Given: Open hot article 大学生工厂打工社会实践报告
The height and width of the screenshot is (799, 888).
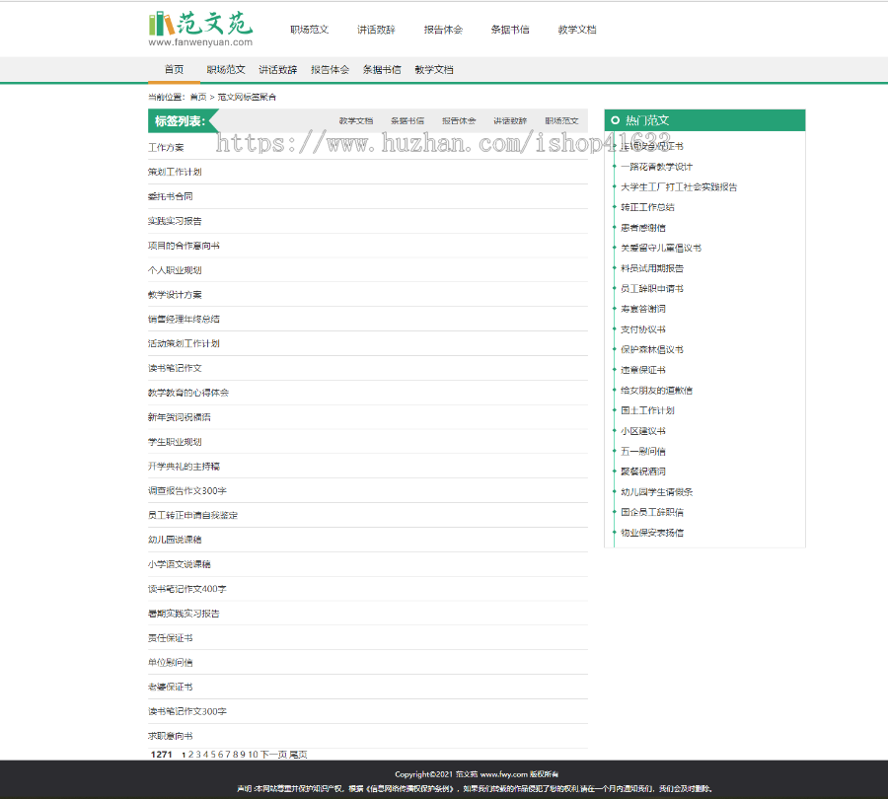Looking at the screenshot, I should 679,186.
